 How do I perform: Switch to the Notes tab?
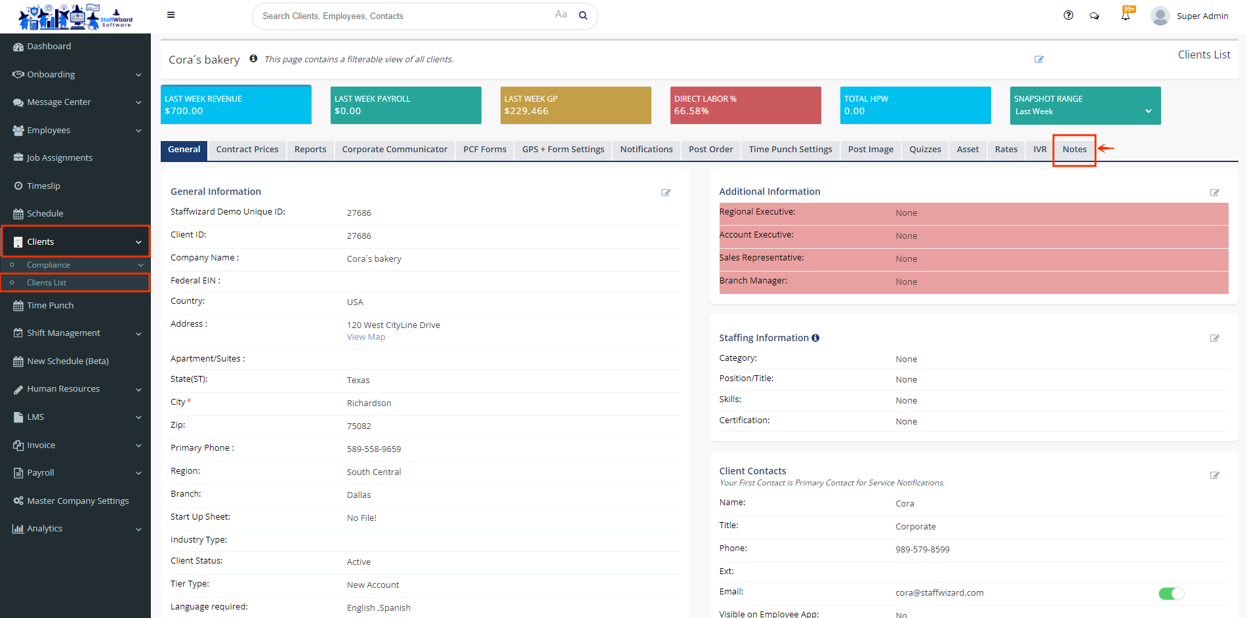(1074, 150)
